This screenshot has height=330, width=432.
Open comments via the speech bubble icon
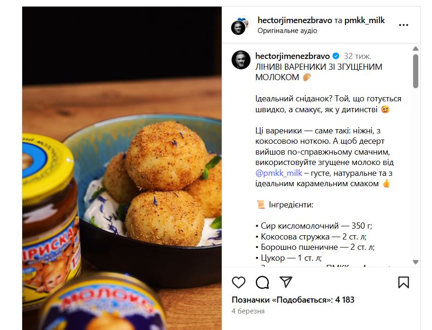[x=262, y=282]
